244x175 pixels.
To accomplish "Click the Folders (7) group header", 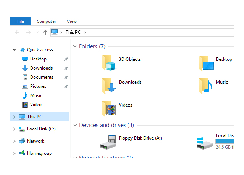I will pyautogui.click(x=92, y=46).
